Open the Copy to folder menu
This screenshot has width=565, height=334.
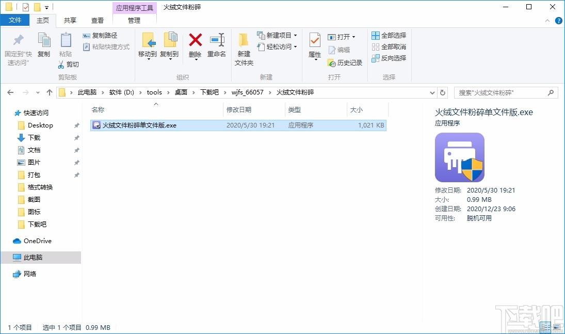coord(169,46)
